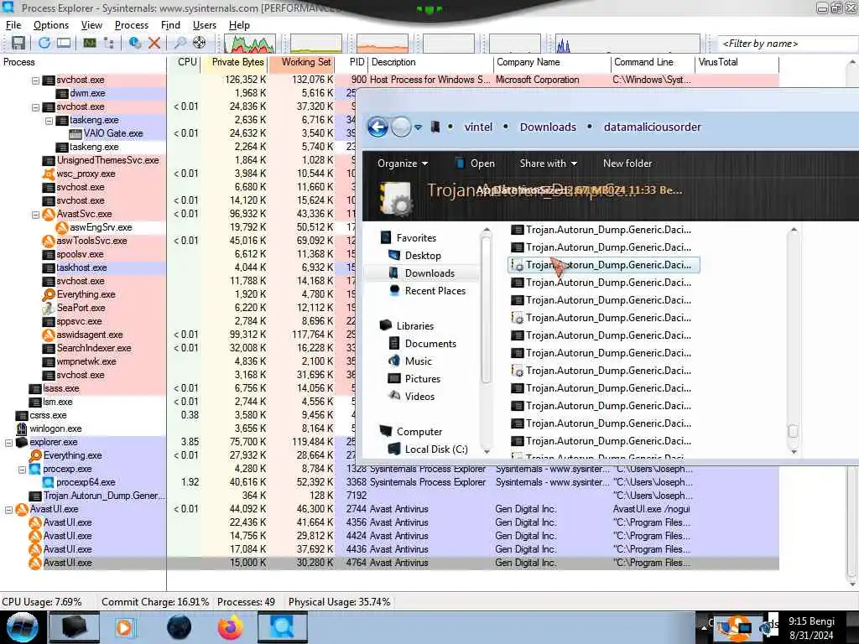The image size is (859, 644).
Task: Click the Refresh Now toolbar icon
Action: 44,43
